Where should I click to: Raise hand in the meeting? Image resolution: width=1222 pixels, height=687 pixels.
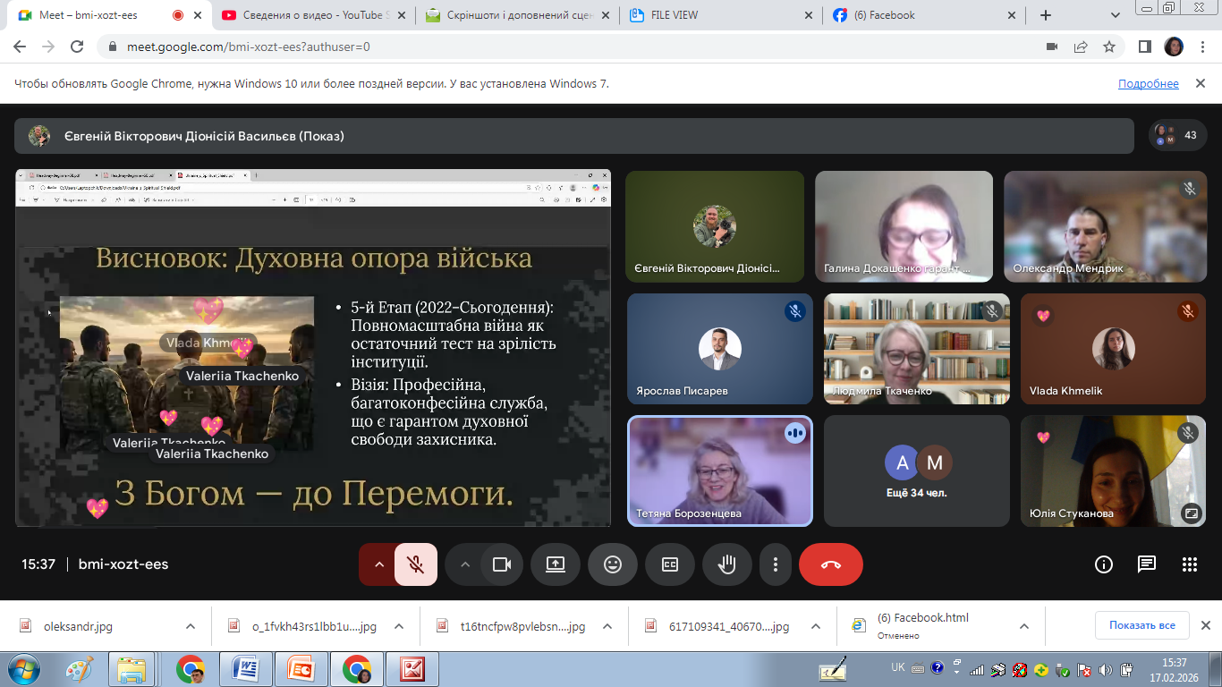[x=726, y=564]
